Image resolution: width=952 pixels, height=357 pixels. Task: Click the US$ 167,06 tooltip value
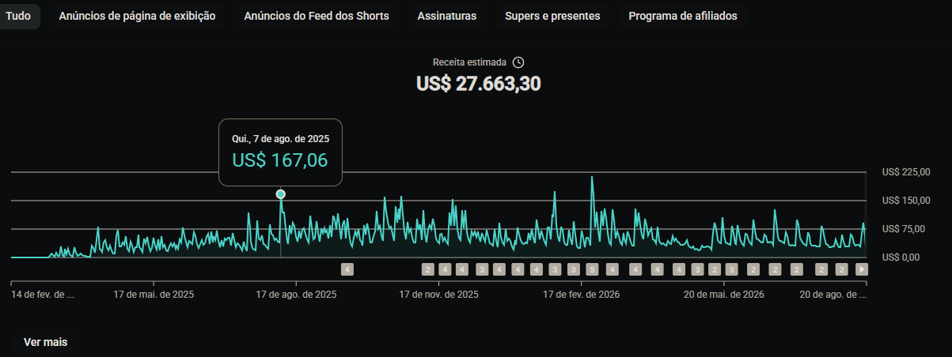[x=280, y=160]
